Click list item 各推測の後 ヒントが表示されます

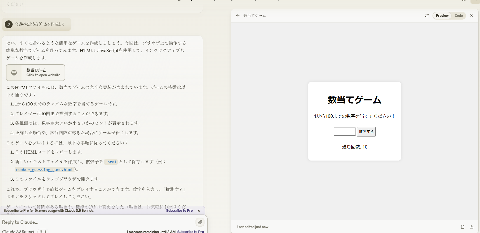(78, 123)
